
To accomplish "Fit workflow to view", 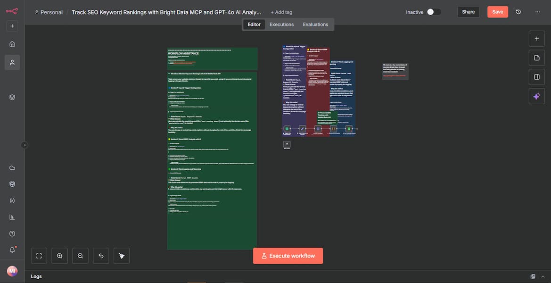I will [39, 256].
